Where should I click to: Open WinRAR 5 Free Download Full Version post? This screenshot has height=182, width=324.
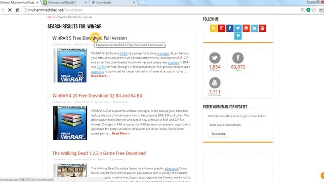(90, 38)
